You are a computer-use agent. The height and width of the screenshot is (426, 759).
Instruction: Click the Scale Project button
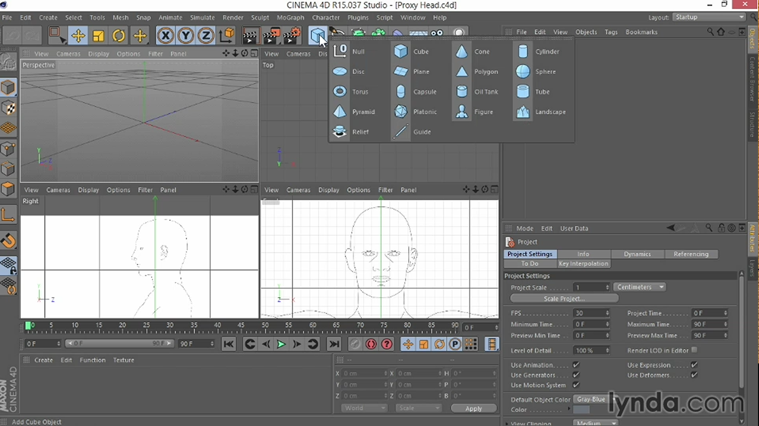[x=564, y=299]
